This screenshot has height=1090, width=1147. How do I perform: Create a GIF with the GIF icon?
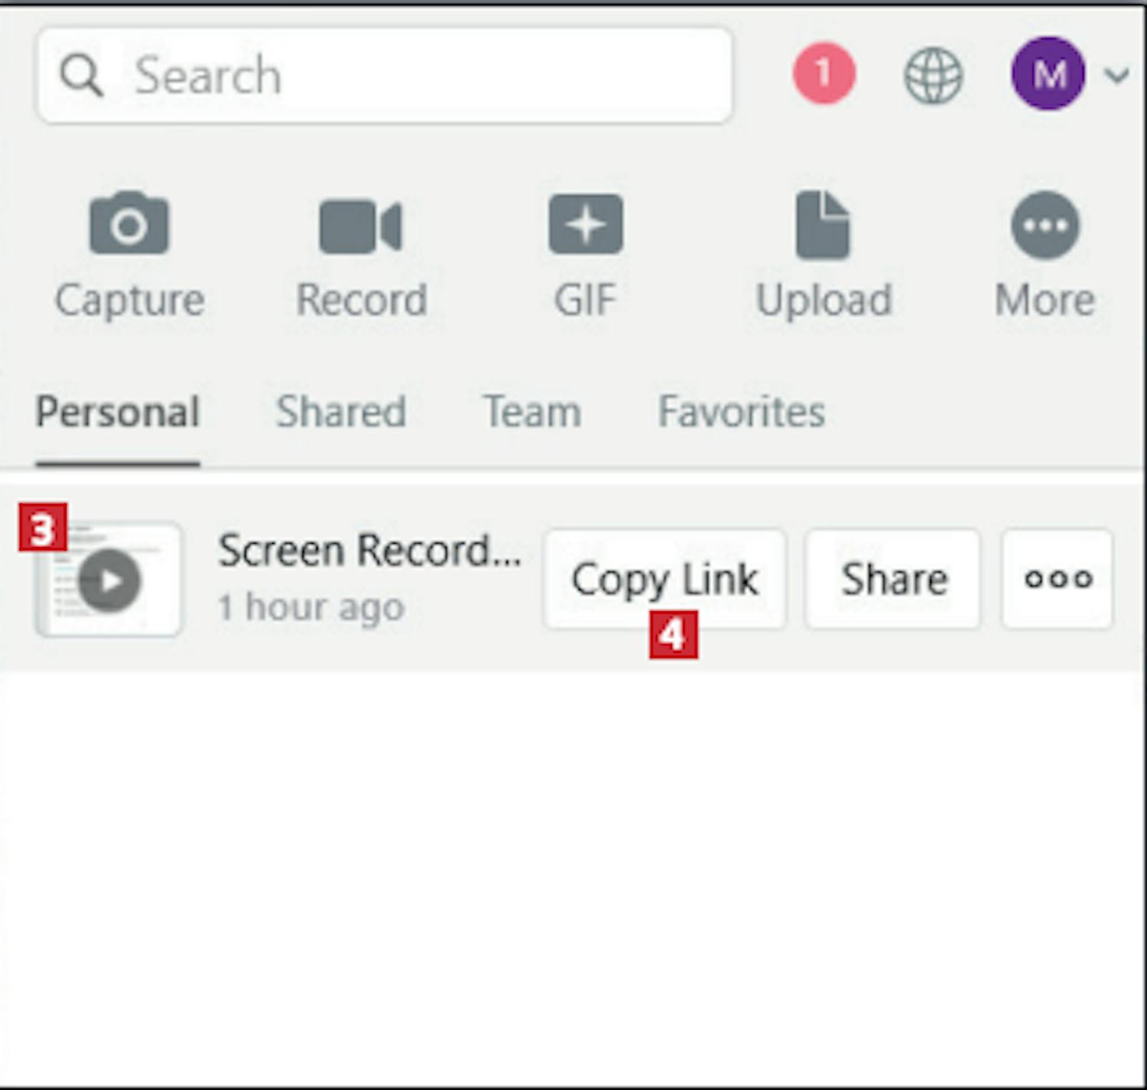pos(586,225)
